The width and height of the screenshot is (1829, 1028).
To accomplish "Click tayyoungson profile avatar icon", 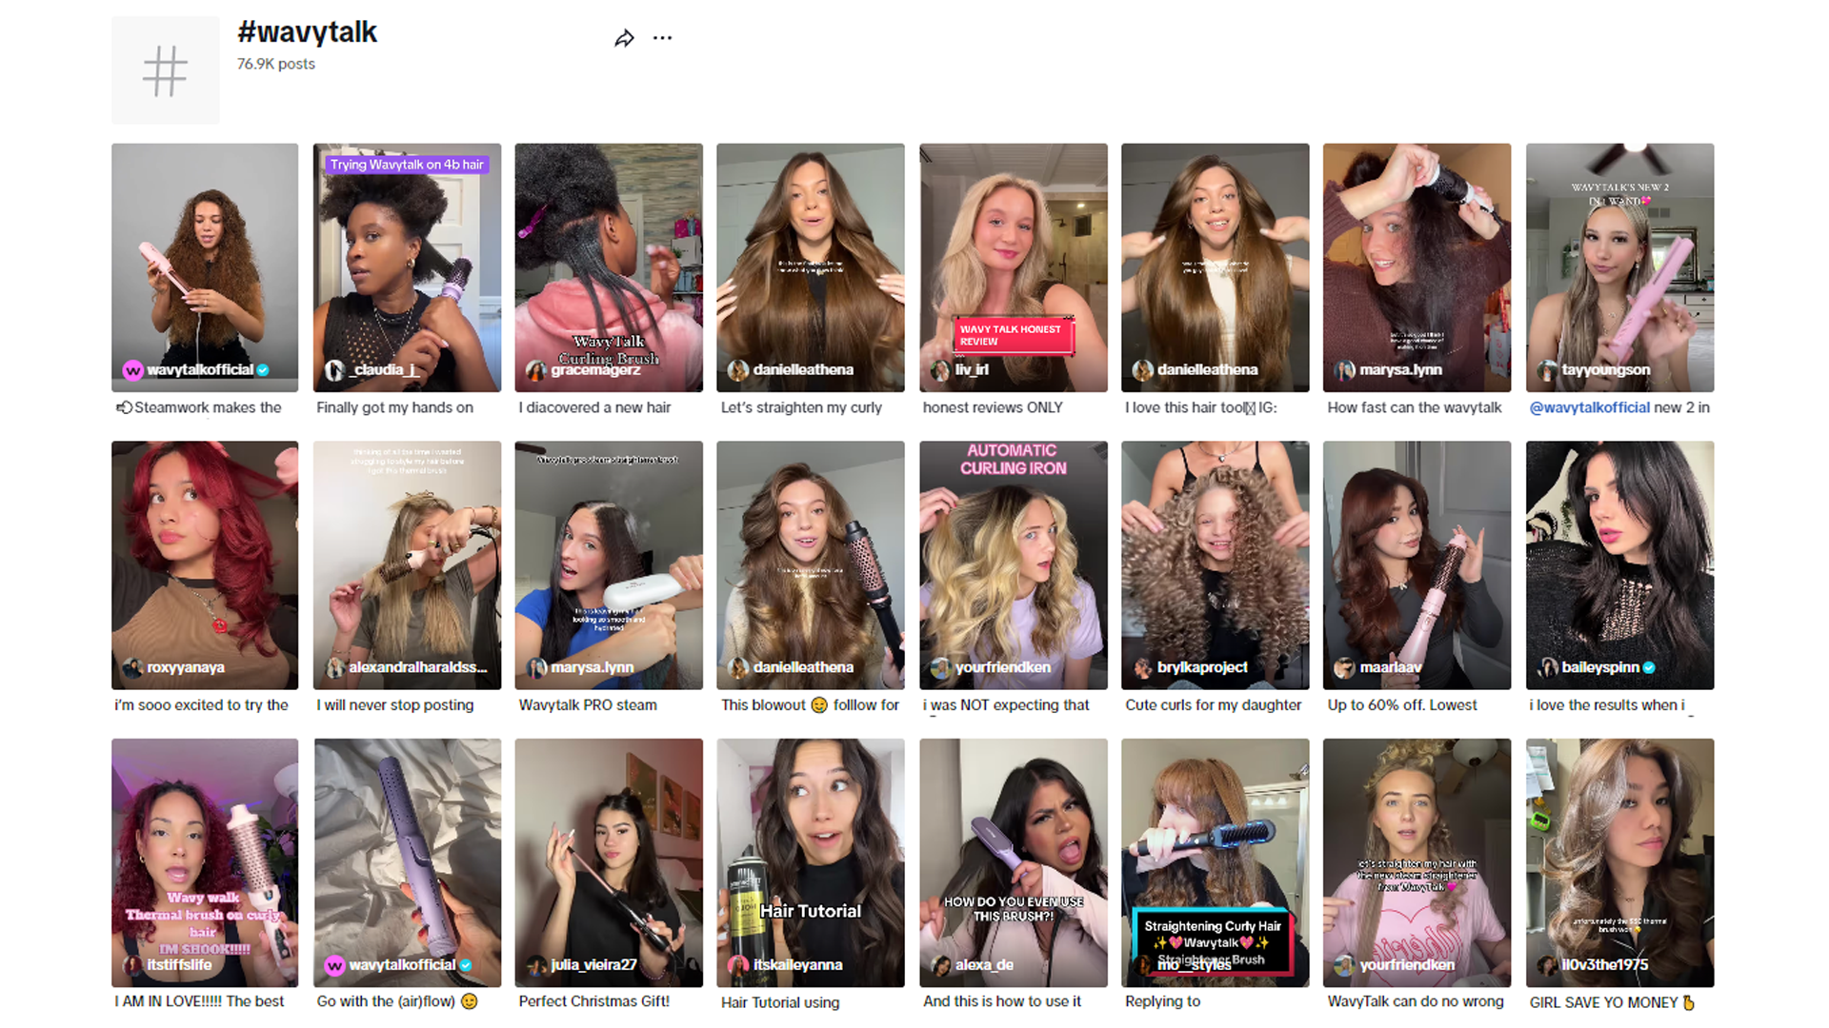I will (1547, 370).
